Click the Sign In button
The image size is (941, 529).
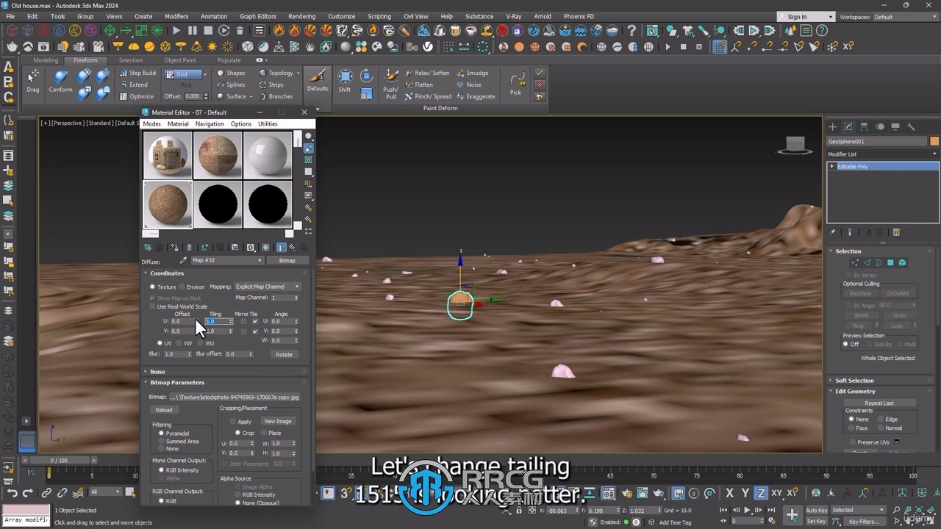click(806, 17)
